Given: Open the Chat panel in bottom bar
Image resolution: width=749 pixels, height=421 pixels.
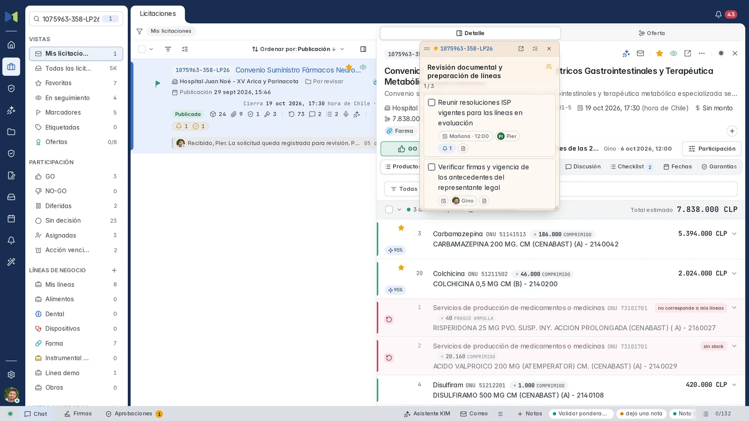Looking at the screenshot, I should 36,414.
